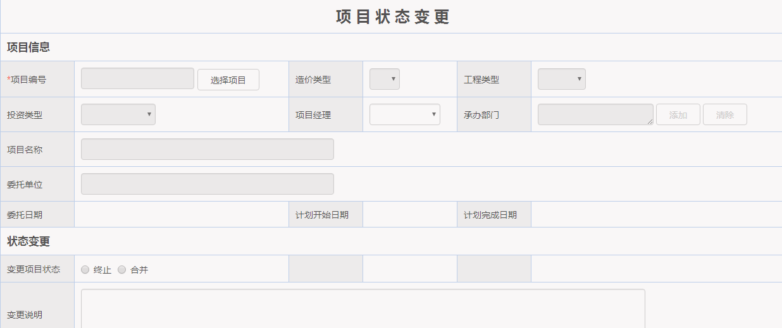Screen dimensions: 782x328
Task: Select the 委托单位 input box
Action: point(207,184)
